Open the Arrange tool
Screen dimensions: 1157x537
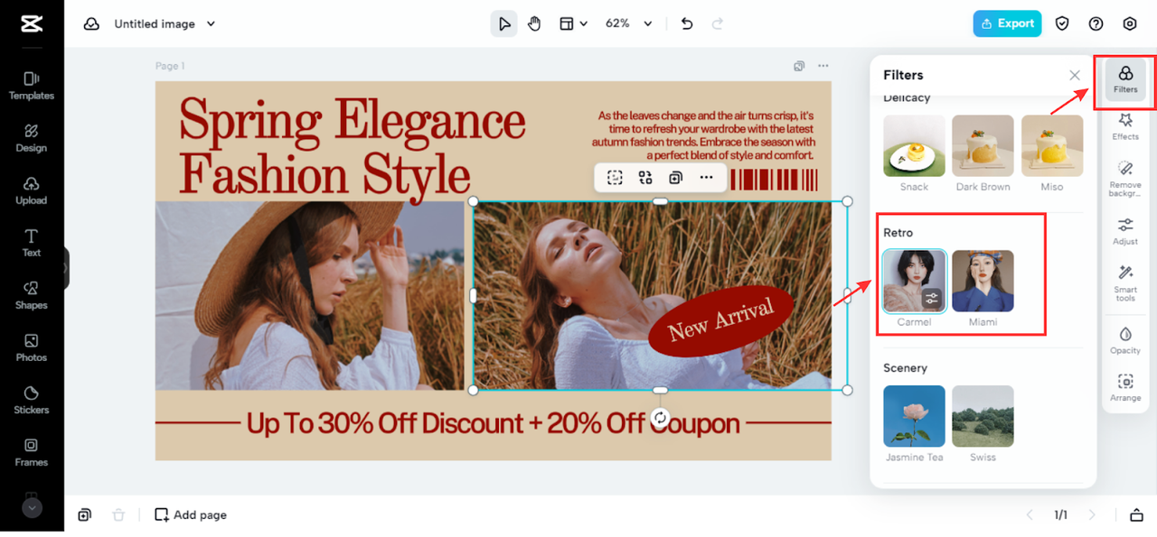[x=1125, y=387]
